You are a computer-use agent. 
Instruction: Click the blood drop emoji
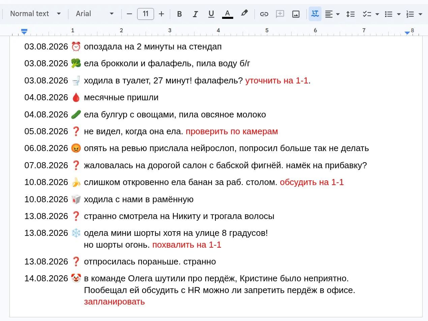tap(76, 97)
